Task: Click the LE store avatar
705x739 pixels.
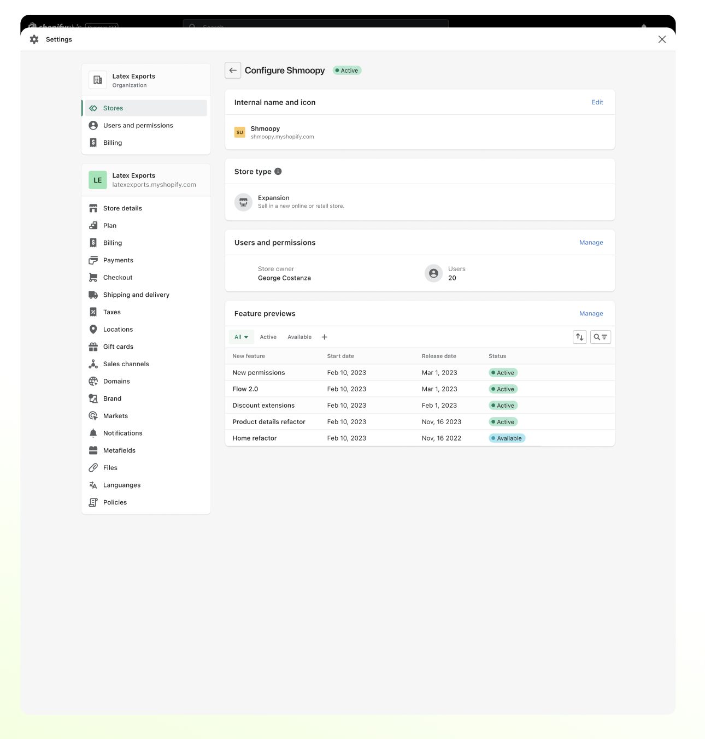Action: click(x=98, y=180)
